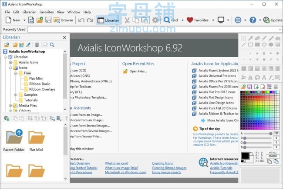Image resolution: width=283 pixels, height=189 pixels.
Task: Click the settings gear toolbar icon
Action: [x=155, y=20]
